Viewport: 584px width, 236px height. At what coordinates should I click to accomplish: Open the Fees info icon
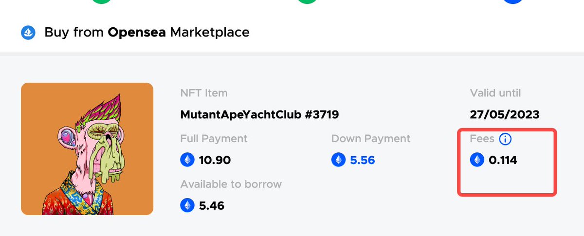[x=506, y=139]
